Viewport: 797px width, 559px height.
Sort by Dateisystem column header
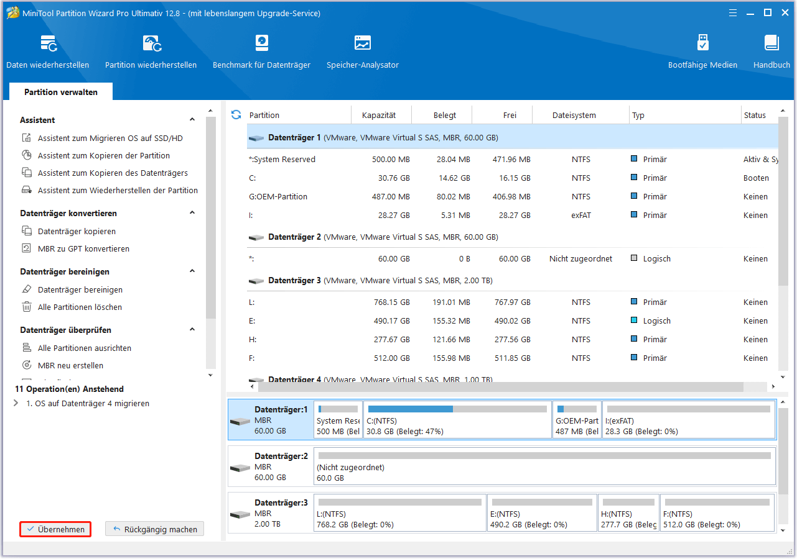tap(581, 115)
